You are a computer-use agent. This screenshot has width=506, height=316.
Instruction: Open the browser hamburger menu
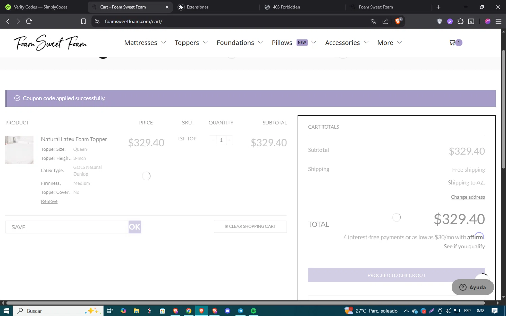click(498, 21)
